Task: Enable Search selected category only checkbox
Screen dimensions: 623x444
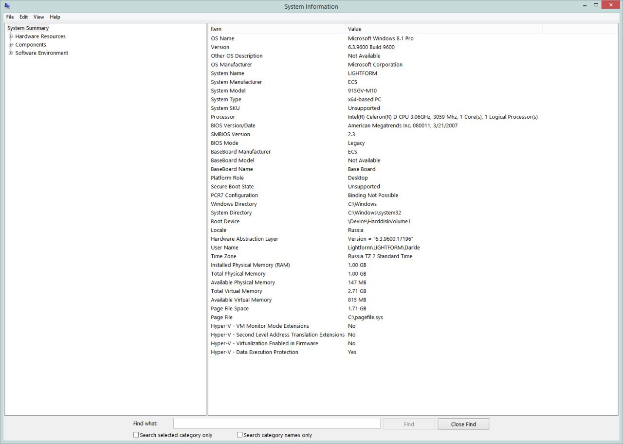Action: click(x=136, y=435)
